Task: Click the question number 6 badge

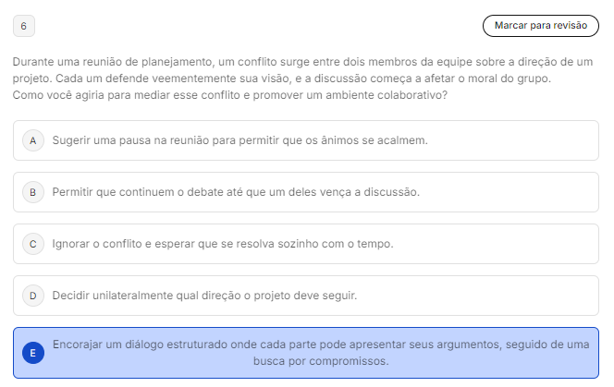Action: 23,26
